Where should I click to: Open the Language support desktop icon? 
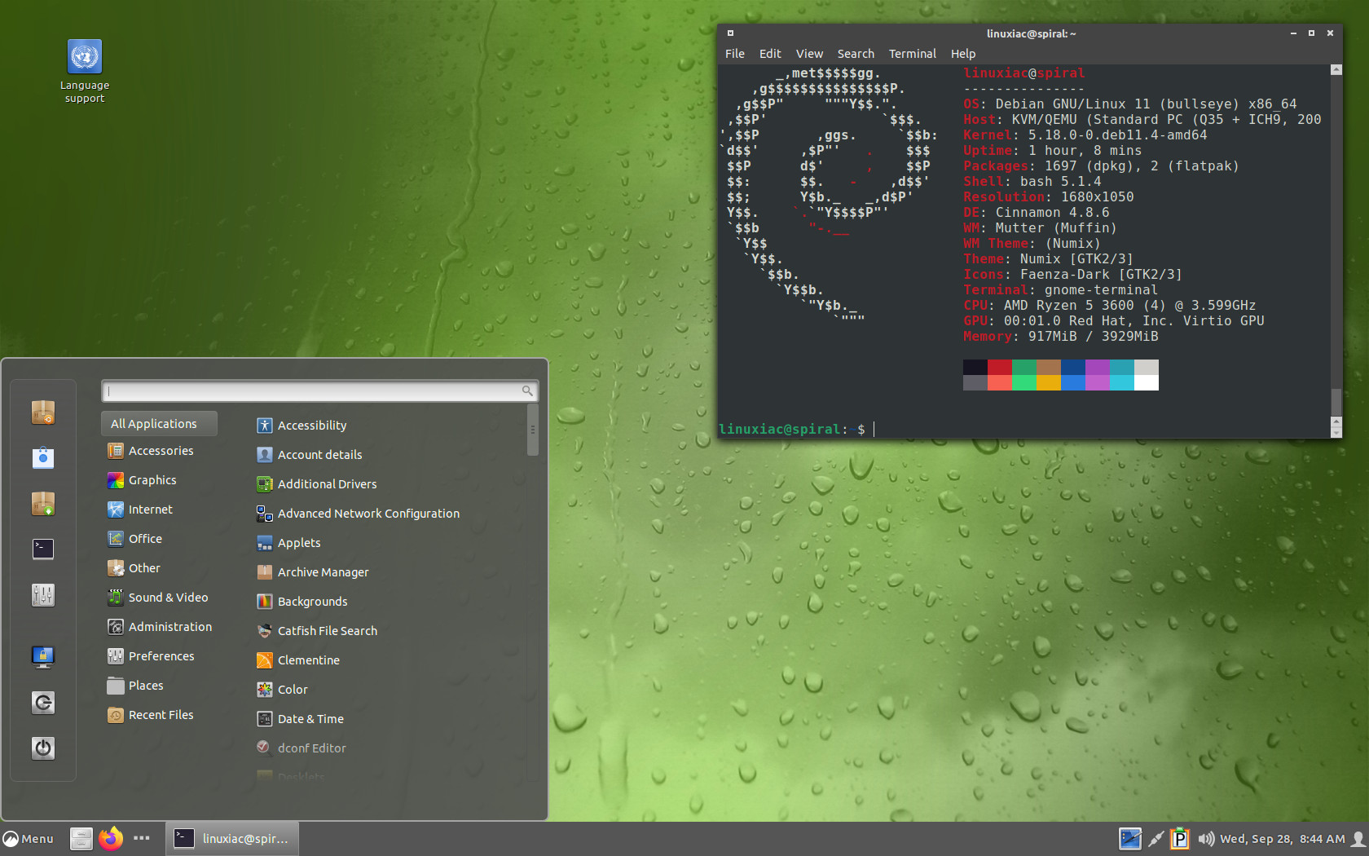(85, 72)
